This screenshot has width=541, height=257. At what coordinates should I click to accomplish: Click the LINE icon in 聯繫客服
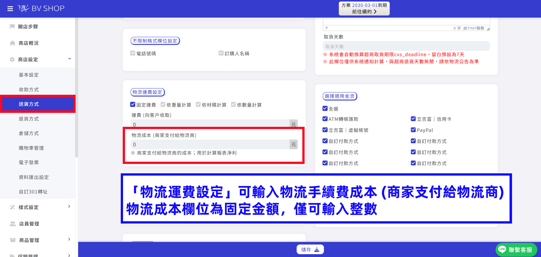(x=502, y=249)
